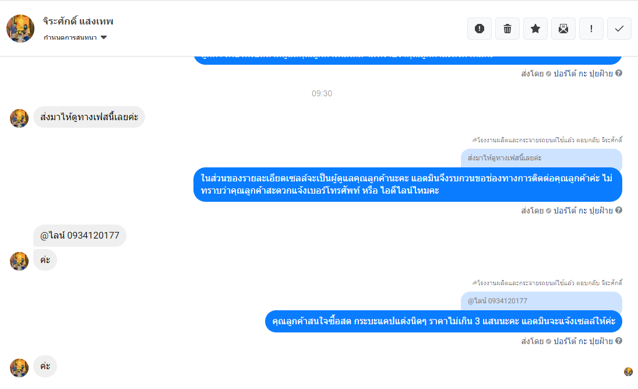Click the customer name จิระศักดิ์ แสงเทพ
The image size is (638, 389).
[78, 21]
